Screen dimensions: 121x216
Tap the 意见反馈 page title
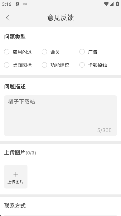pyautogui.click(x=60, y=18)
